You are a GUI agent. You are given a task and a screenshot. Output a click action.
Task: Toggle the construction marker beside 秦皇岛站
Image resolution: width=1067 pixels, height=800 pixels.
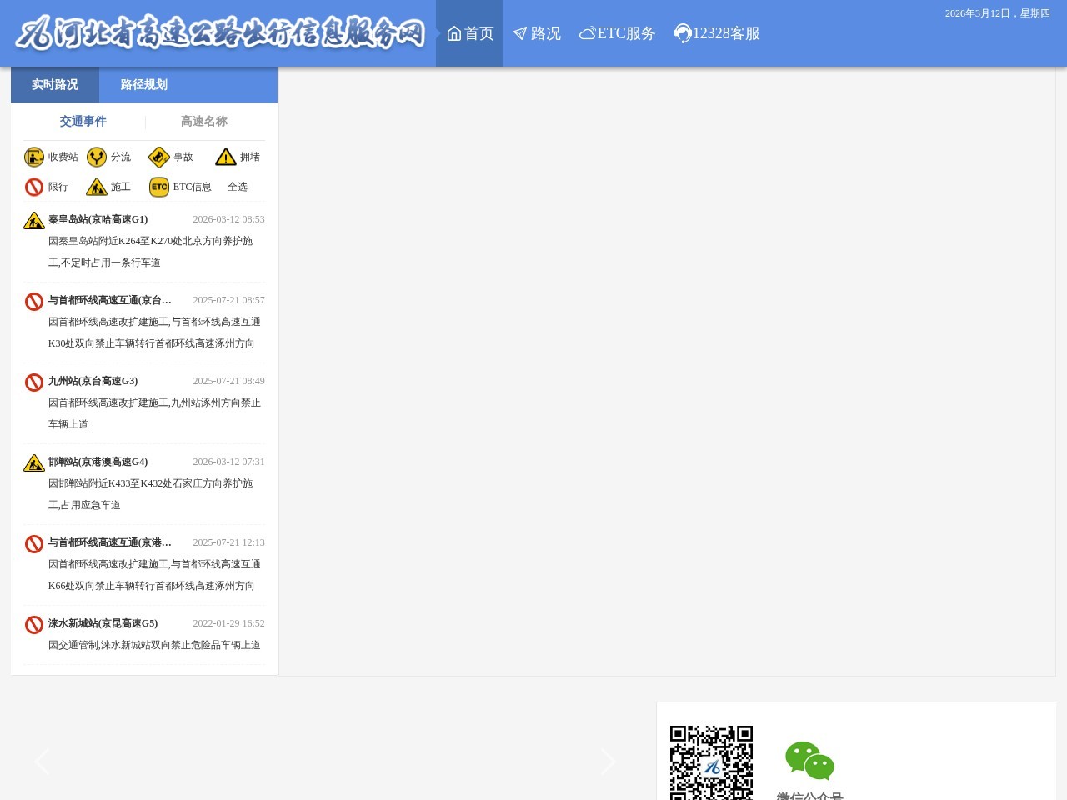(34, 220)
